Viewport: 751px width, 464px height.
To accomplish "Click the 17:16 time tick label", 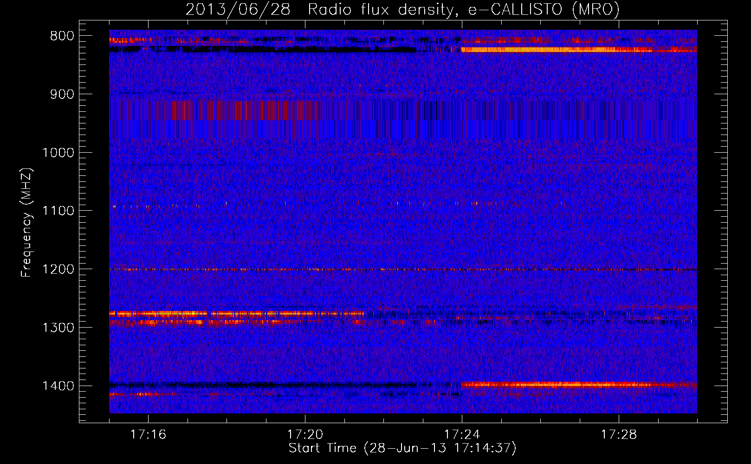I will (148, 435).
